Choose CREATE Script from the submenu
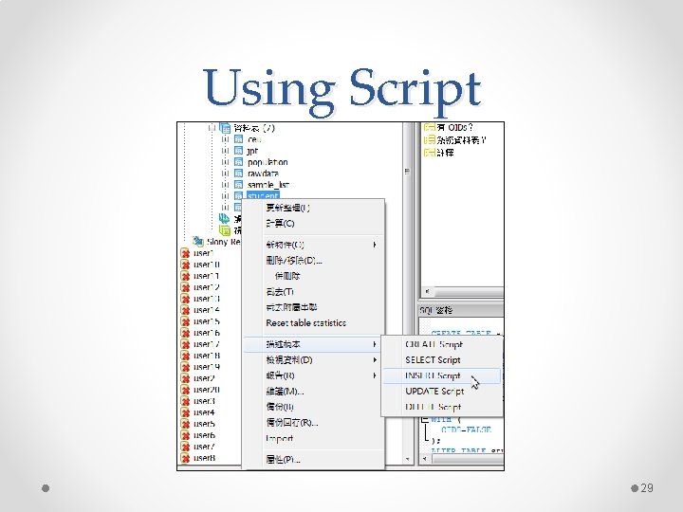683x512 pixels. point(442,344)
